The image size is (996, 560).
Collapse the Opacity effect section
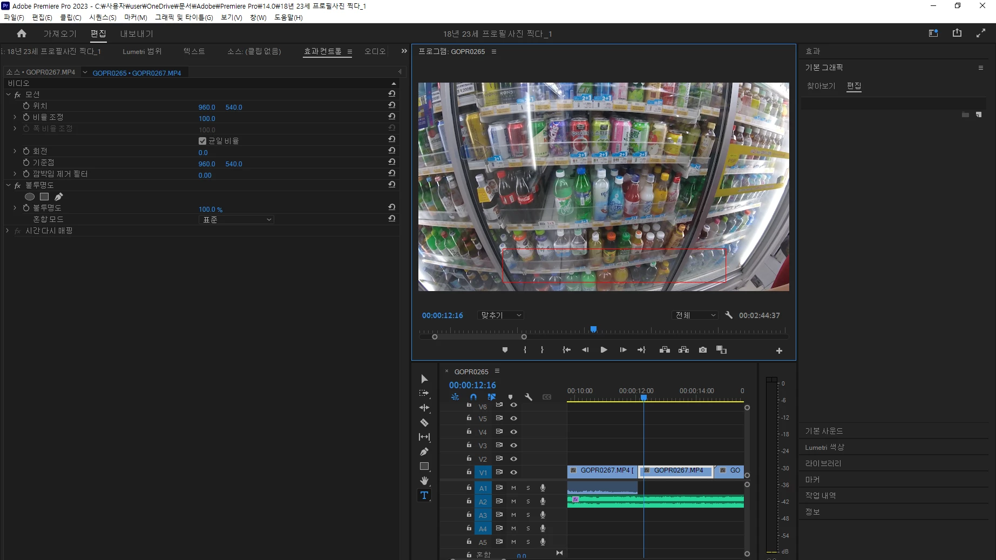pos(8,185)
